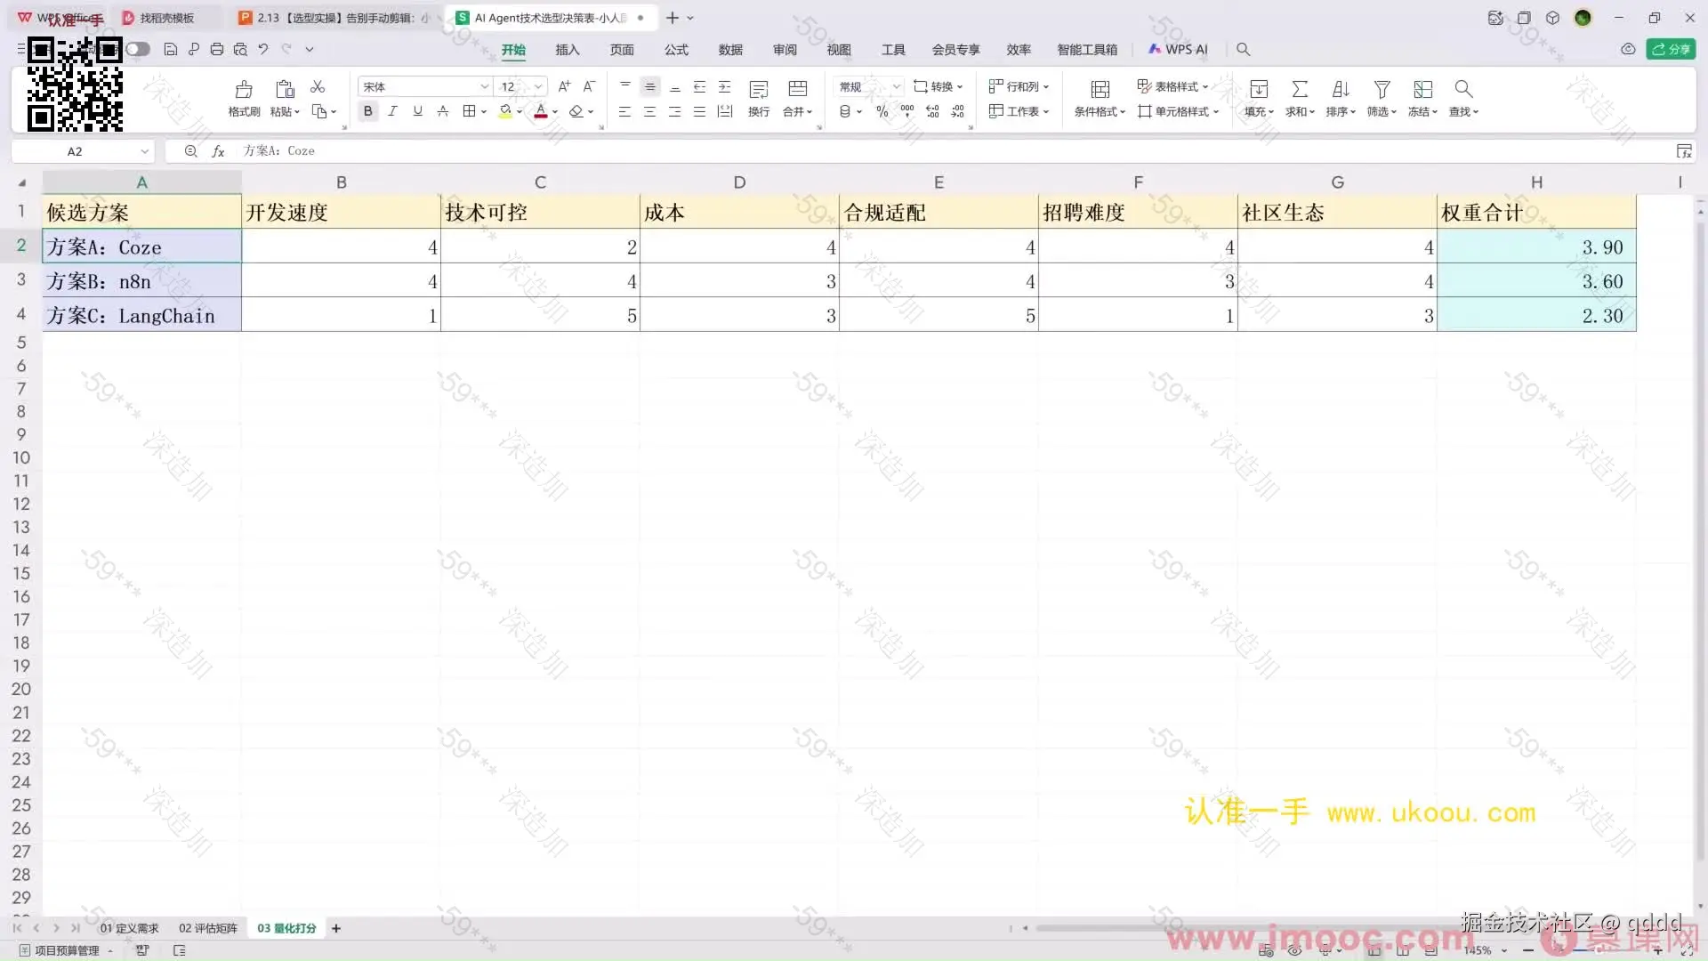Decrease indent in the cell
This screenshot has width=1708, height=961.
click(x=700, y=86)
